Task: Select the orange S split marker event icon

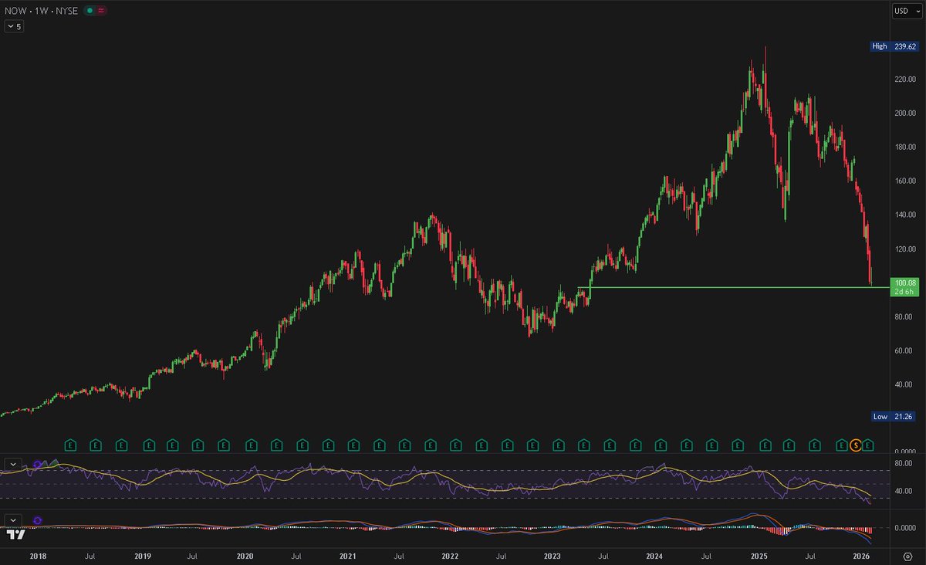Action: [855, 445]
